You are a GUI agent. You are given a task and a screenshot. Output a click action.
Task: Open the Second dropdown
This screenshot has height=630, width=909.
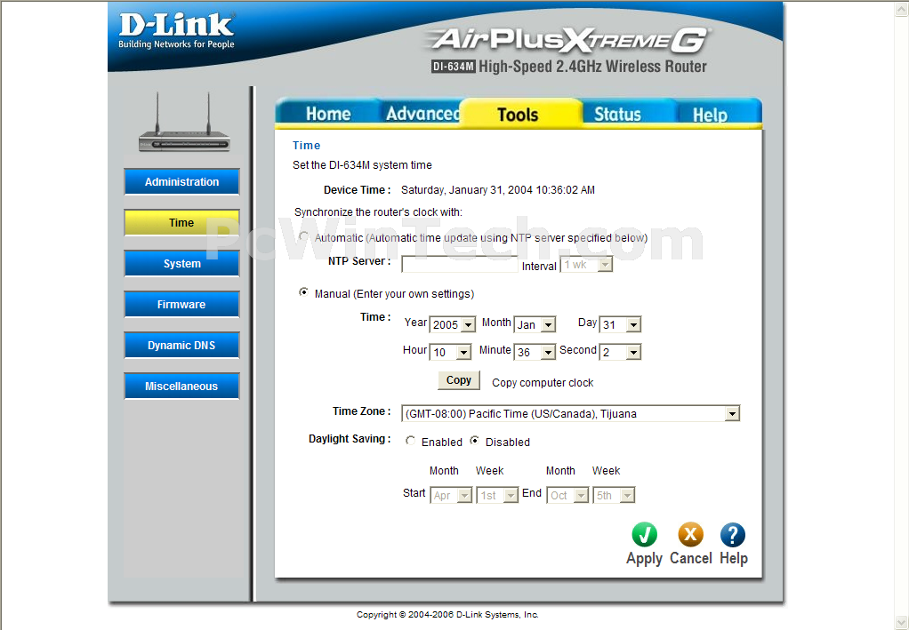[x=620, y=352]
